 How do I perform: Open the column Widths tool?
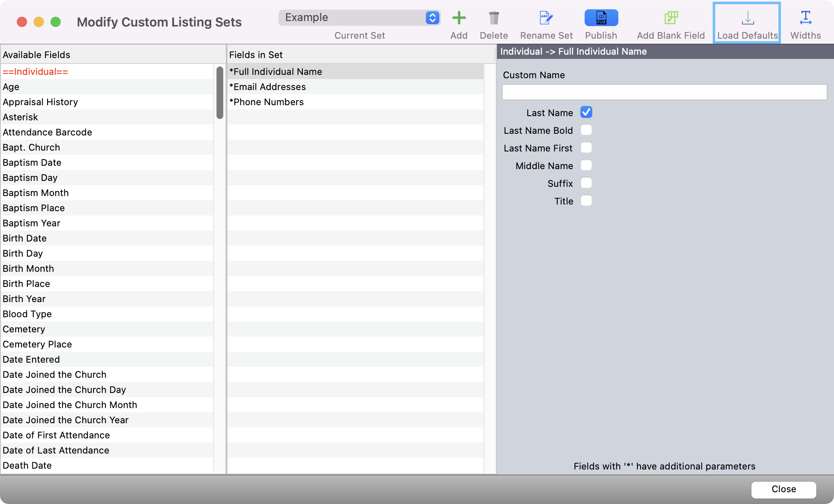click(805, 18)
